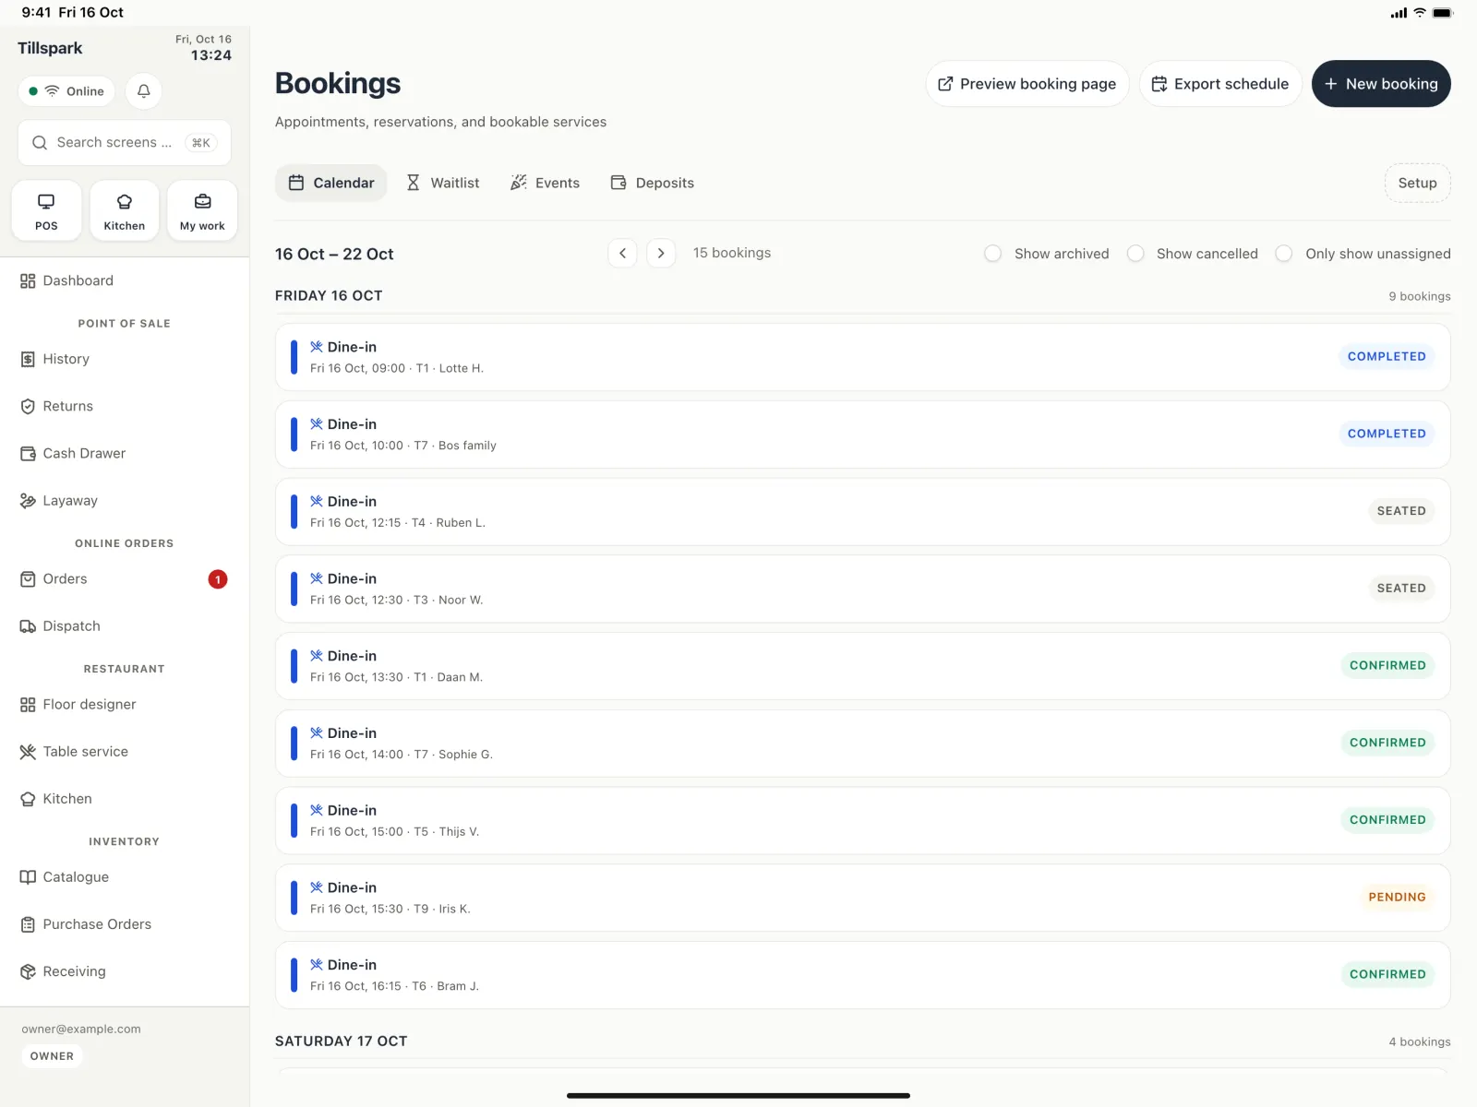Open Iris K. pending booking
1477x1107 pixels.
tap(862, 898)
